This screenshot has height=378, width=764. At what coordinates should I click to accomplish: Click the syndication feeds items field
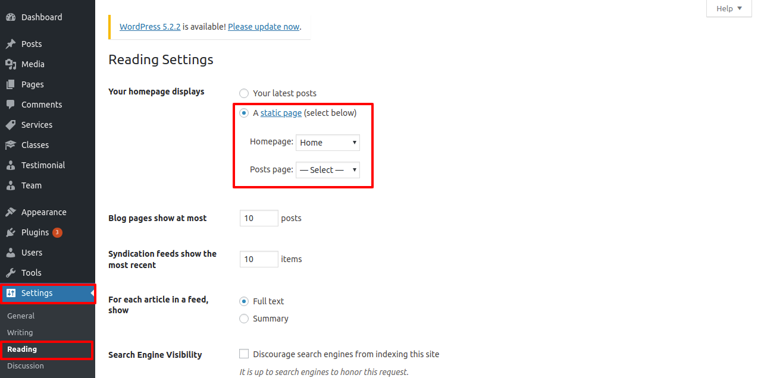(259, 259)
